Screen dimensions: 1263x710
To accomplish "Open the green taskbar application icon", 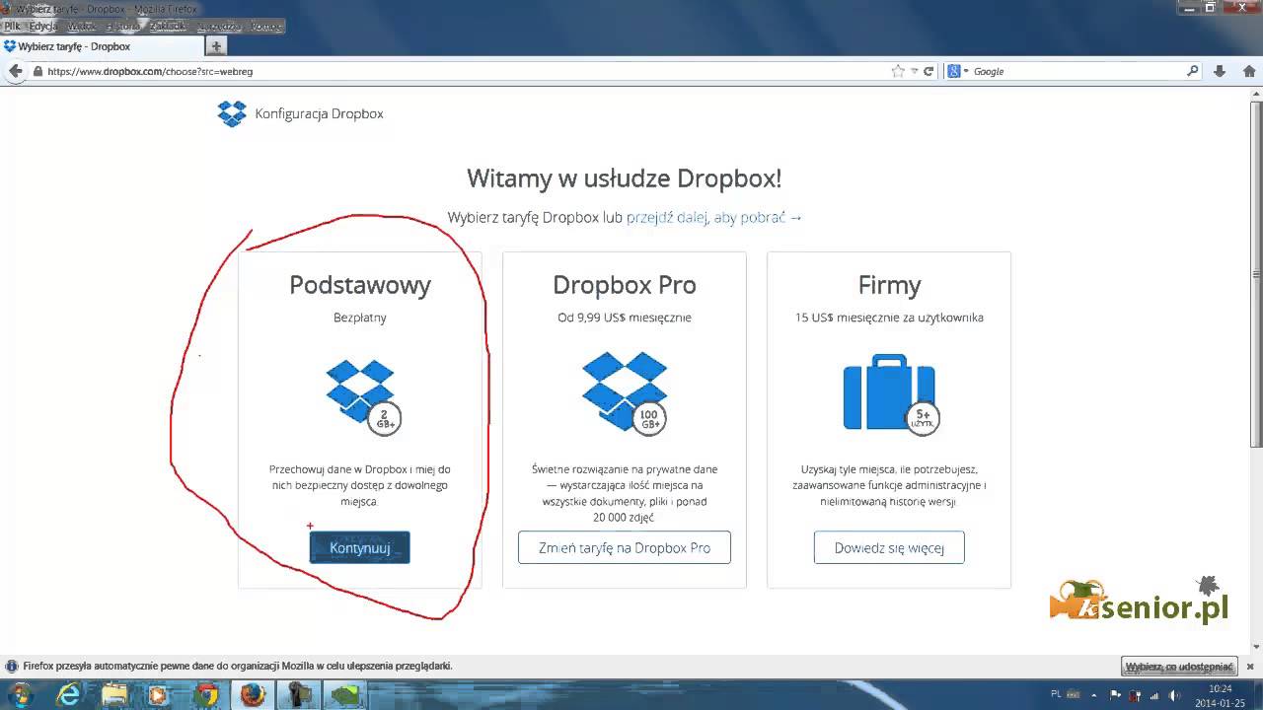I will 346,694.
